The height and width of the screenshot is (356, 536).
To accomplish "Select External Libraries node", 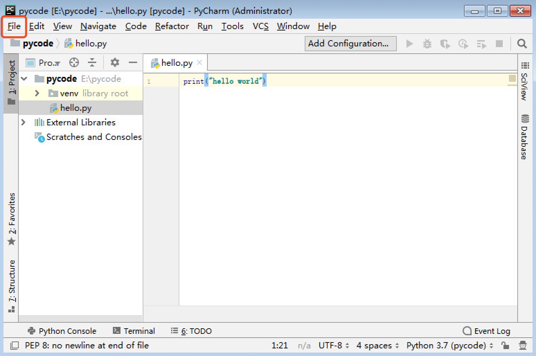I will (80, 123).
